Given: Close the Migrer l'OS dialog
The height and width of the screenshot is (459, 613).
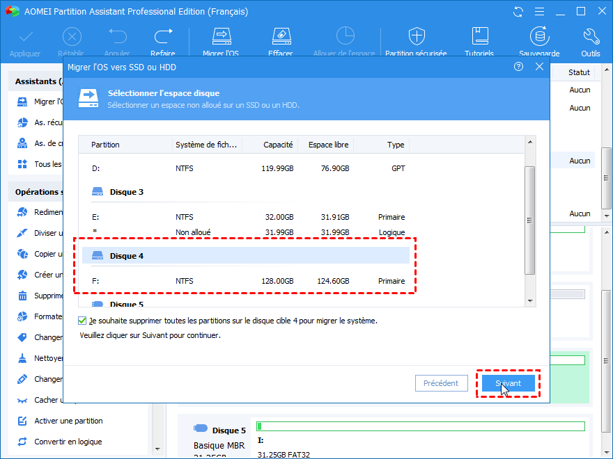Looking at the screenshot, I should click(x=539, y=67).
